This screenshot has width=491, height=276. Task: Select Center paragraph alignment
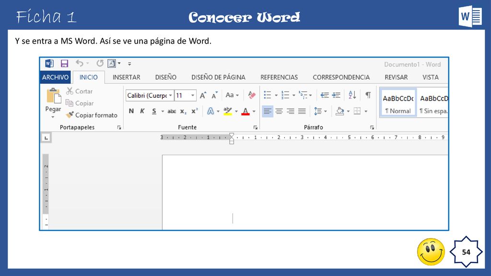pyautogui.click(x=279, y=111)
